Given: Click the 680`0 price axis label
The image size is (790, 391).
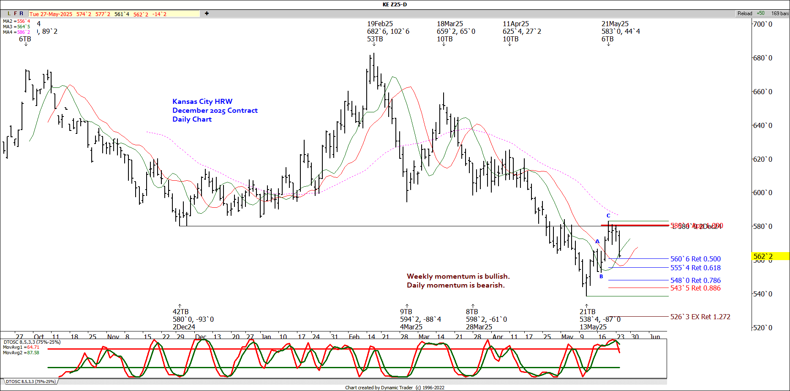Looking at the screenshot, I should tap(763, 58).
